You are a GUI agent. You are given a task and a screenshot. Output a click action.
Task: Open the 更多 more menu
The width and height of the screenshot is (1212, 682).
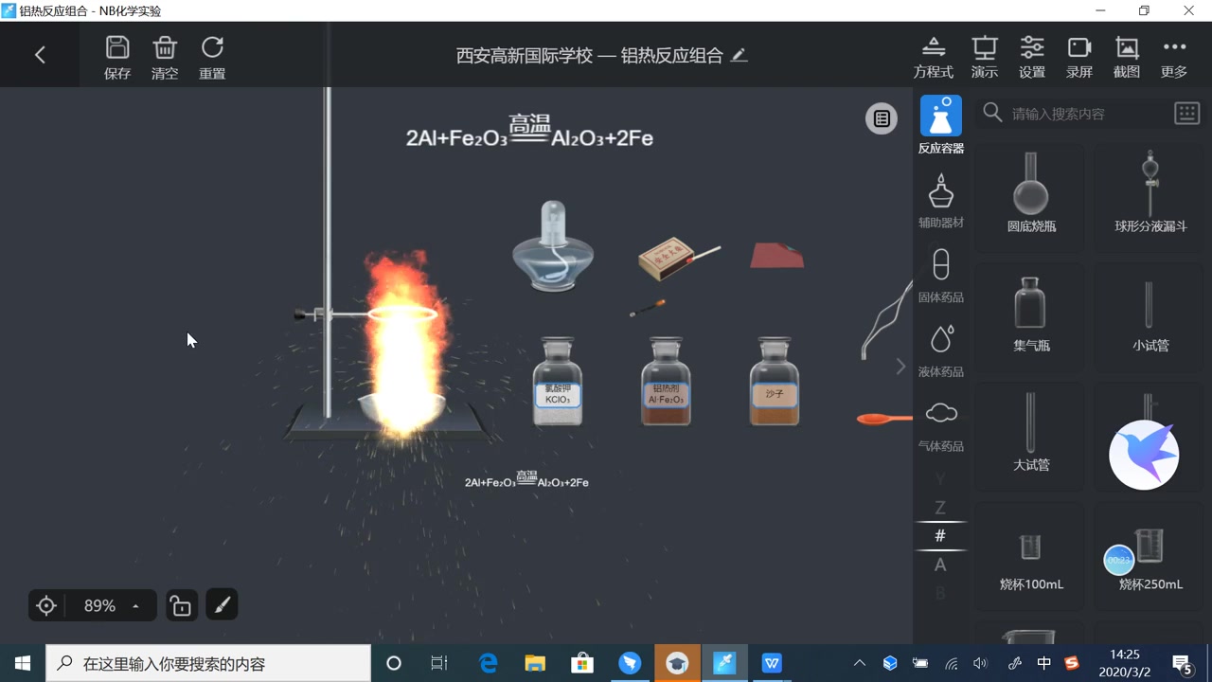coord(1174,58)
